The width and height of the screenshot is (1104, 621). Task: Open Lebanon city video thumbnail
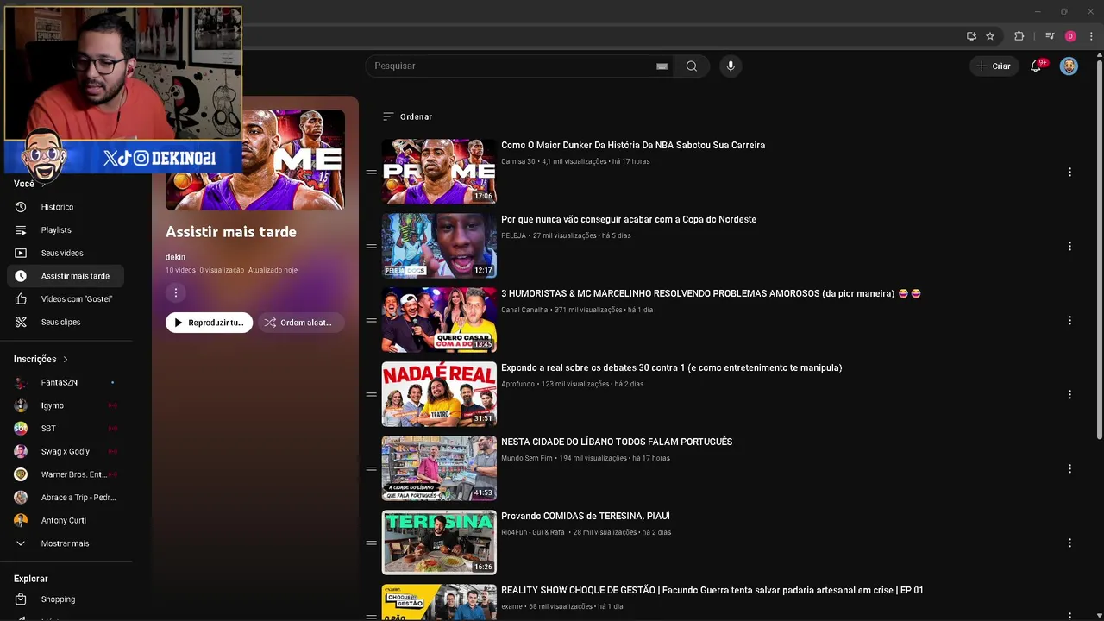(439, 468)
